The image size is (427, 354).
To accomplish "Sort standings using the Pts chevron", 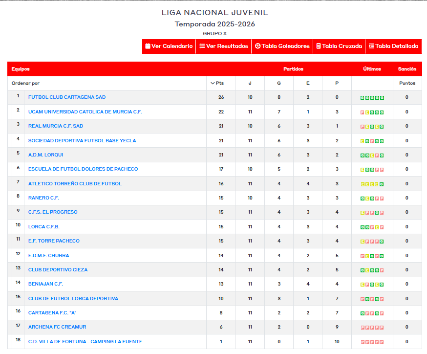I will 213,83.
